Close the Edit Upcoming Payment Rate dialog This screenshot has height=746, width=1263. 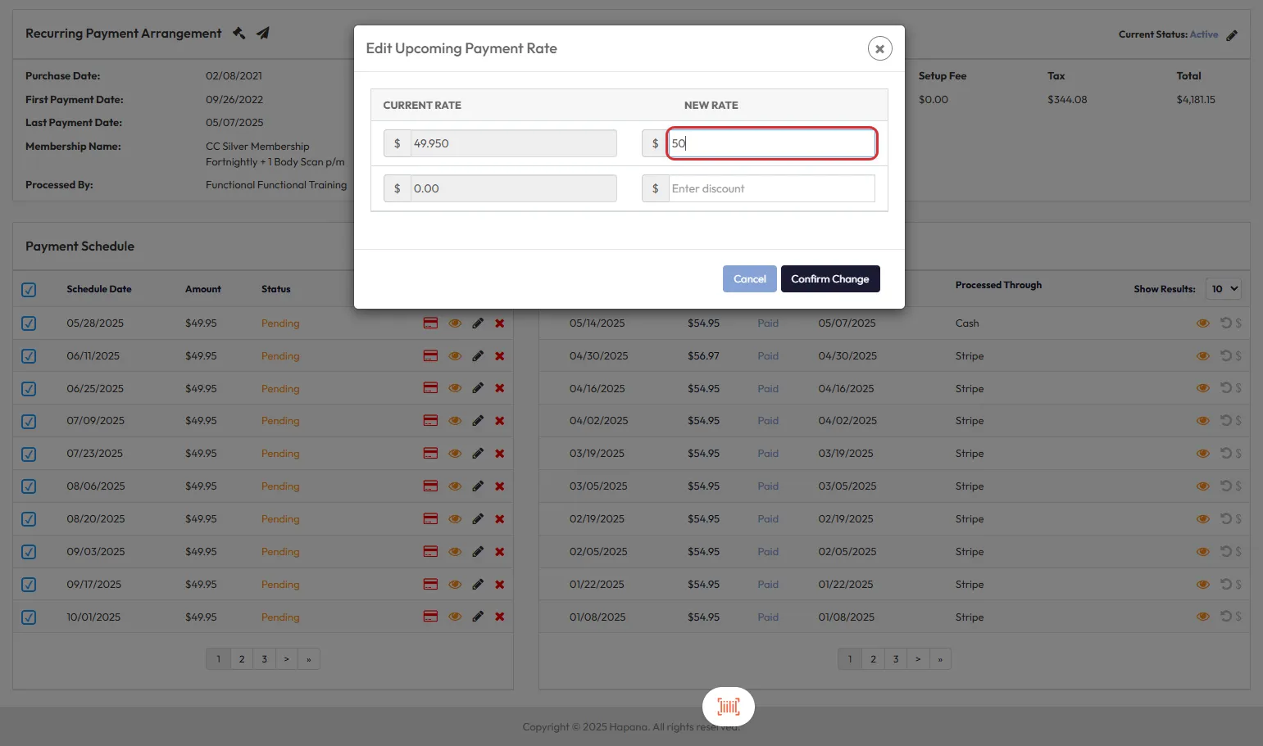[879, 49]
